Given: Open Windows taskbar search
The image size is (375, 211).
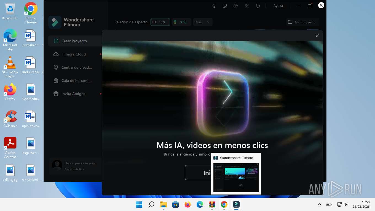Looking at the screenshot, I should point(151,204).
